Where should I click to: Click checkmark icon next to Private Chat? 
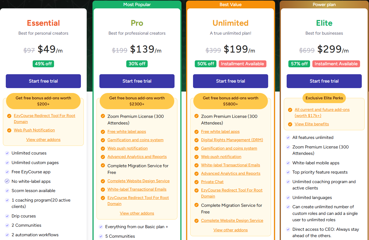click(x=196, y=182)
